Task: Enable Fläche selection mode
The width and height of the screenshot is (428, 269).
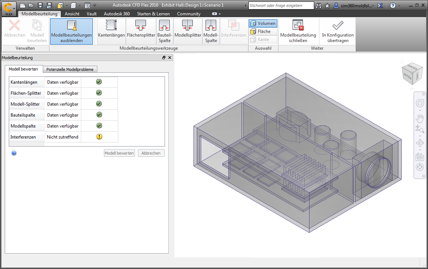Action: tap(263, 31)
